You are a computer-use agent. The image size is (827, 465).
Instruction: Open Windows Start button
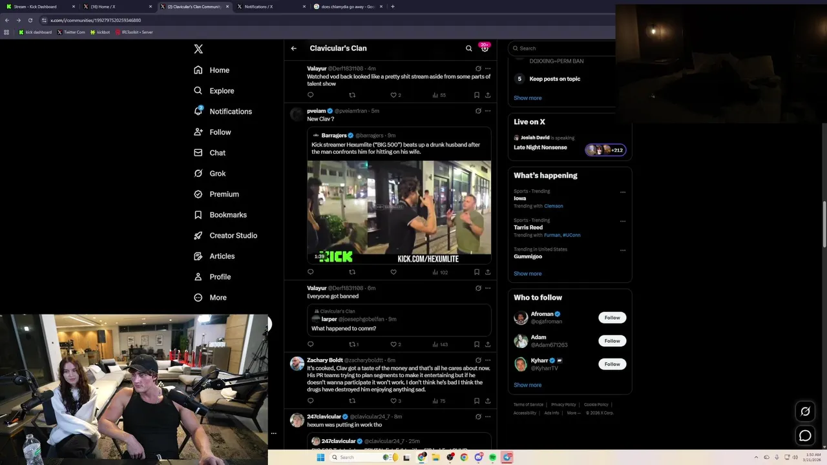click(x=320, y=457)
